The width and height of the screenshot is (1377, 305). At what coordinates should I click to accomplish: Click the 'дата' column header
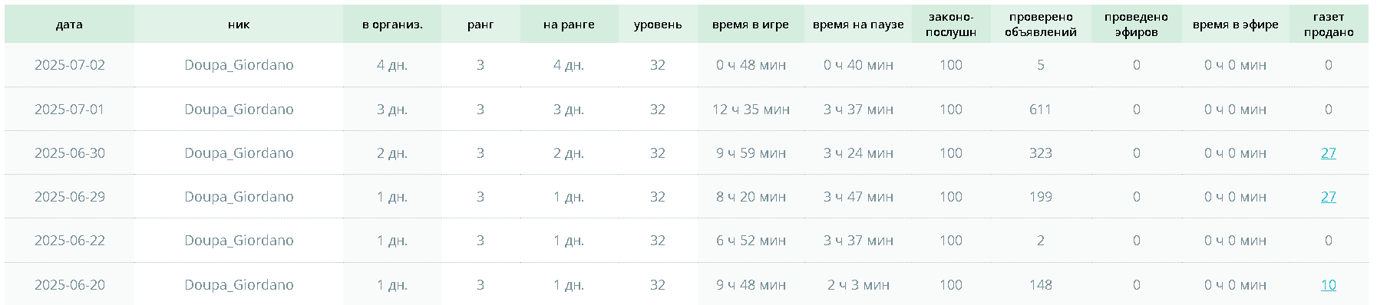coord(69,25)
